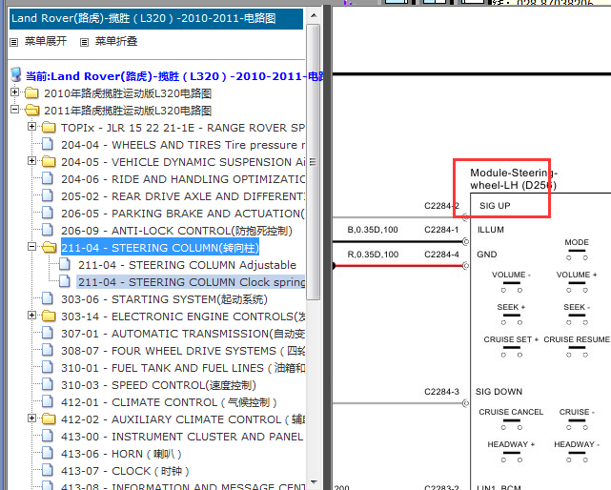Click document icon of 412-01 Climate Control
Viewport: 611px width, 490px height.
[48, 401]
